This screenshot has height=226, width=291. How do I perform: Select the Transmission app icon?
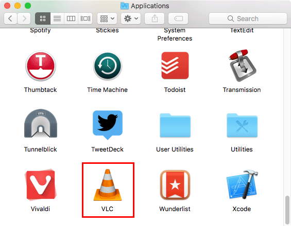[x=242, y=65]
